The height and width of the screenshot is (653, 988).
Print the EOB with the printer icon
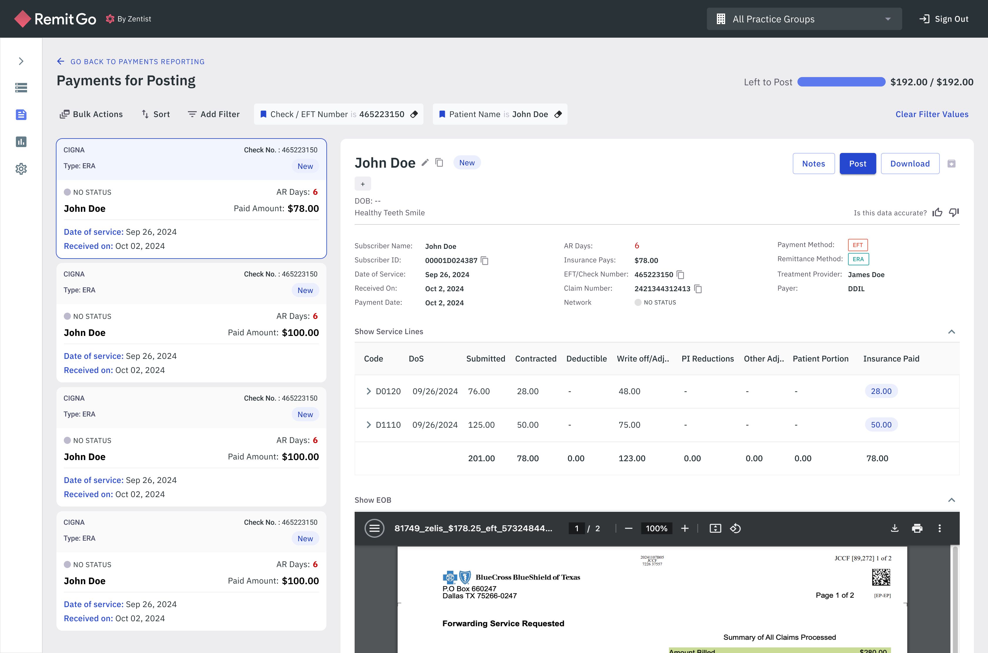[x=917, y=529]
